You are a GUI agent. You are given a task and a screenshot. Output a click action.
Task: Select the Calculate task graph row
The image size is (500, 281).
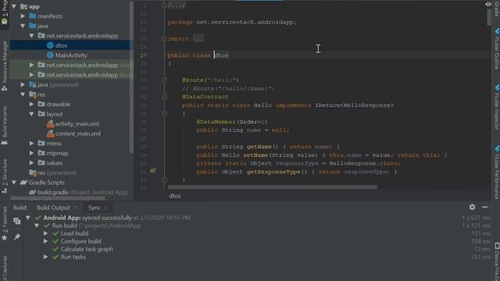[x=87, y=249]
